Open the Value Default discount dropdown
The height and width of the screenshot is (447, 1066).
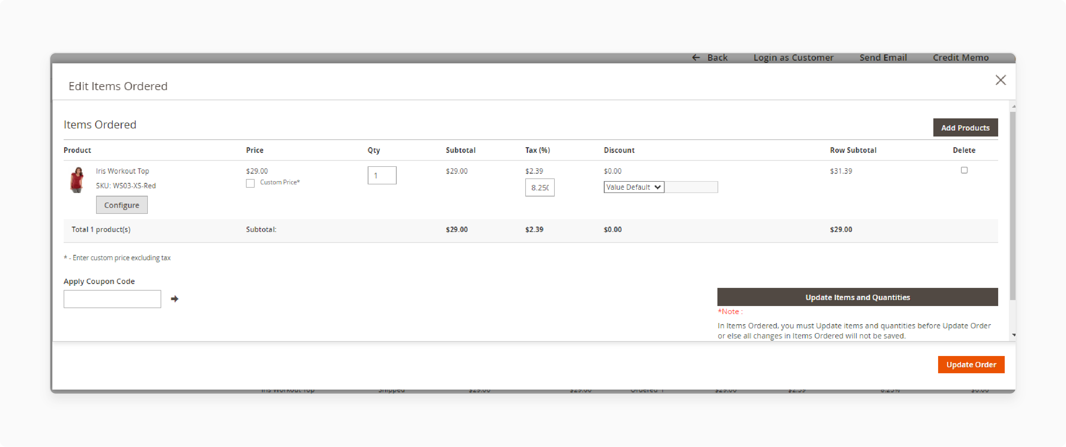[x=634, y=187]
